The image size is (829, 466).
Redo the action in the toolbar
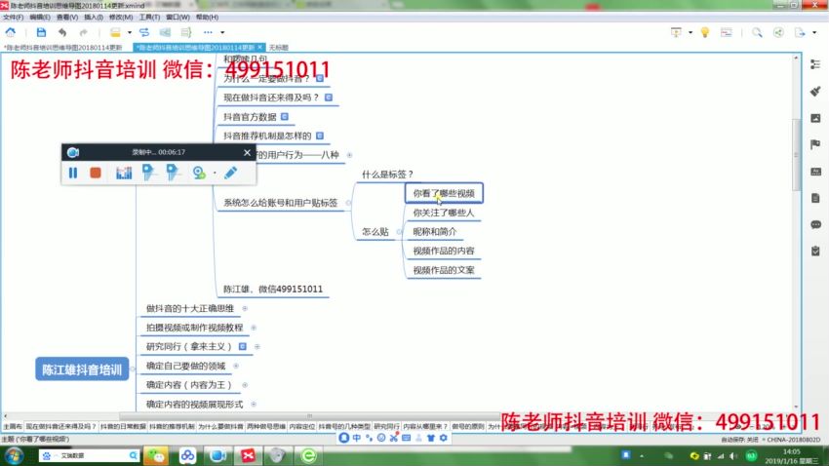[x=83, y=32]
